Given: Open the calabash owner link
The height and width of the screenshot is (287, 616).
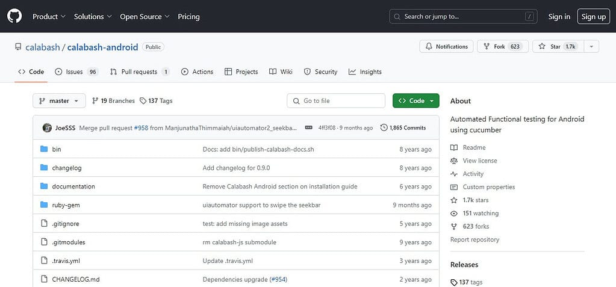Looking at the screenshot, I should point(42,47).
